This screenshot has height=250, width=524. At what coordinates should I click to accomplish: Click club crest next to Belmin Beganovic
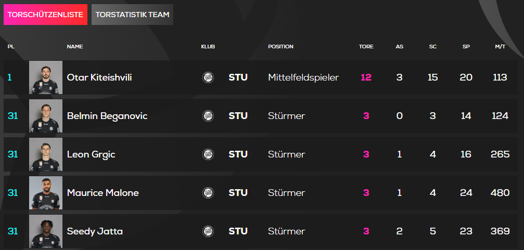click(x=208, y=116)
